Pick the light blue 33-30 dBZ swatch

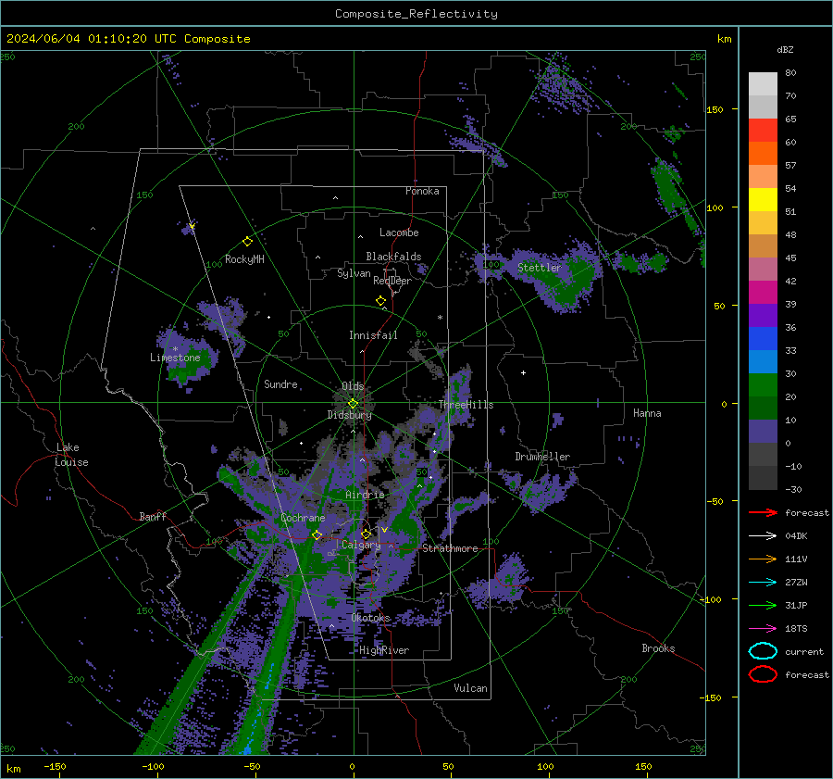[763, 362]
